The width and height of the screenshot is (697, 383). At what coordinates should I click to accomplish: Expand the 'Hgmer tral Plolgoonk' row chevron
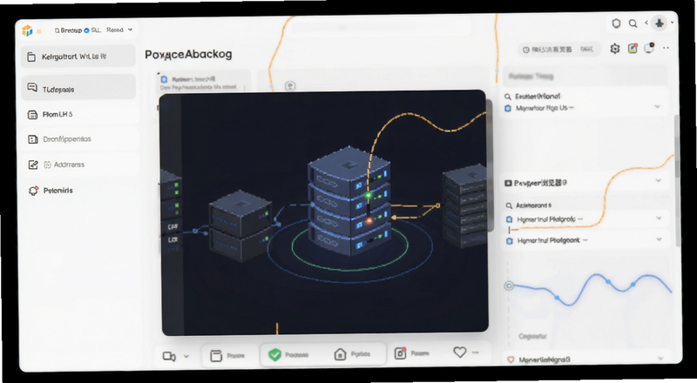660,239
